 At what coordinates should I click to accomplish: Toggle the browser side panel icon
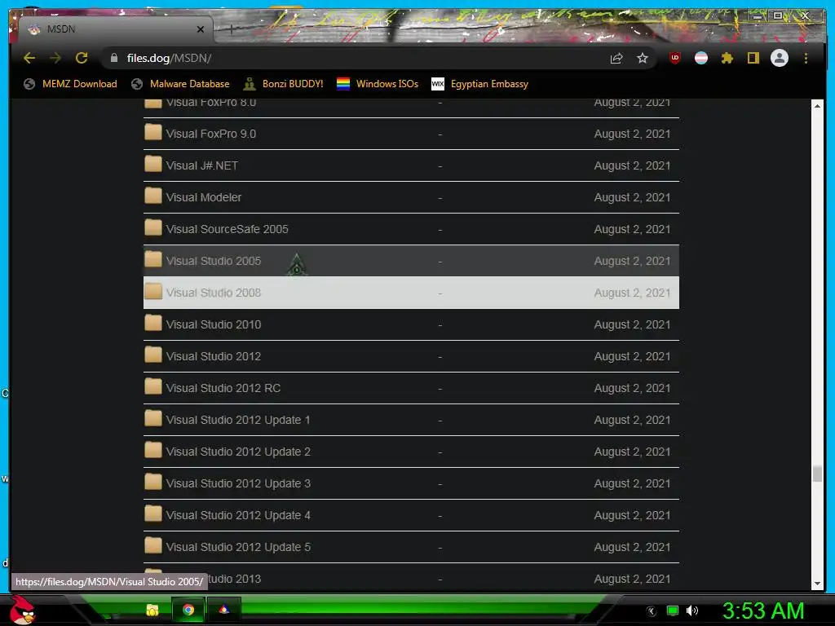pos(753,58)
